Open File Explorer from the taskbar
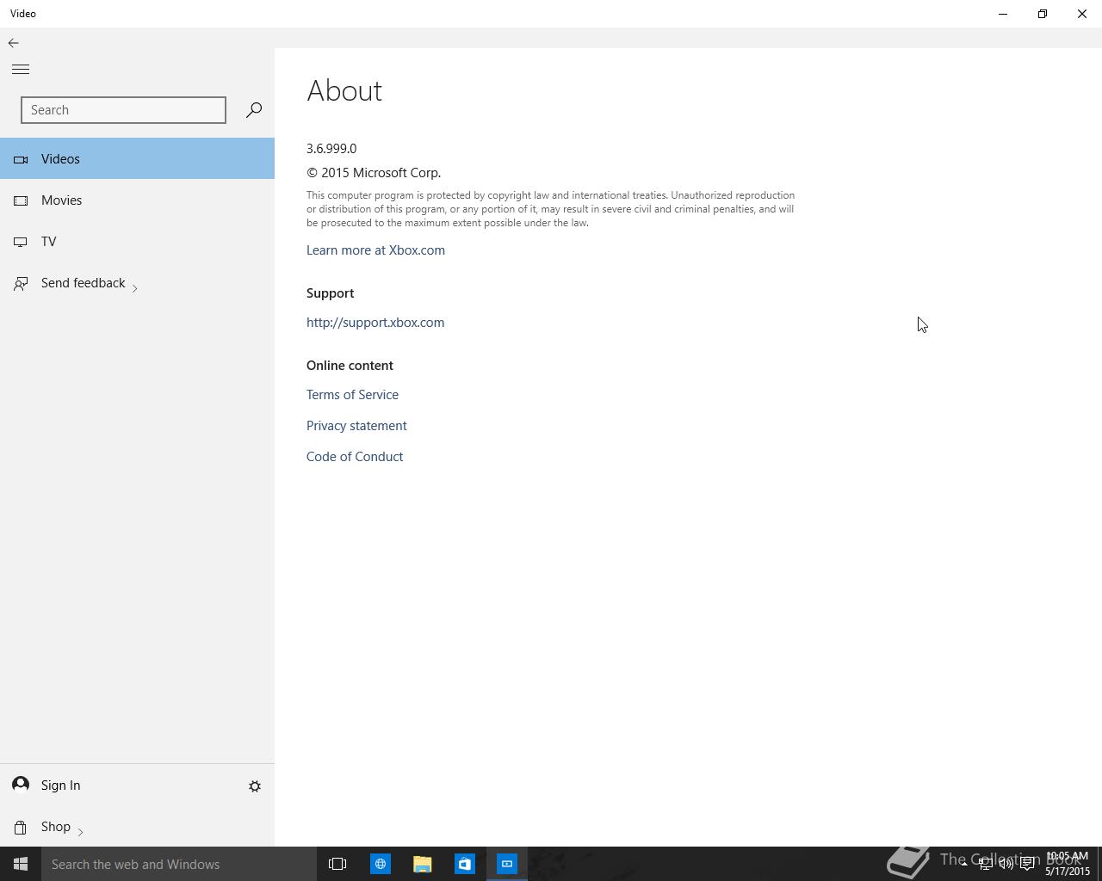Image resolution: width=1102 pixels, height=881 pixels. [422, 864]
